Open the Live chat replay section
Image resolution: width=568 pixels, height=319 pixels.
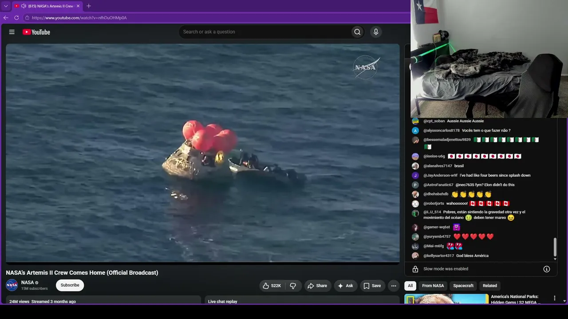pos(302,301)
